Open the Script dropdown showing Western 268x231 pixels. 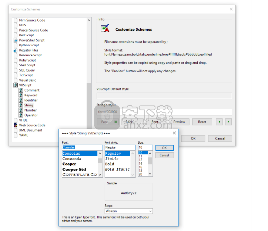(x=128, y=211)
